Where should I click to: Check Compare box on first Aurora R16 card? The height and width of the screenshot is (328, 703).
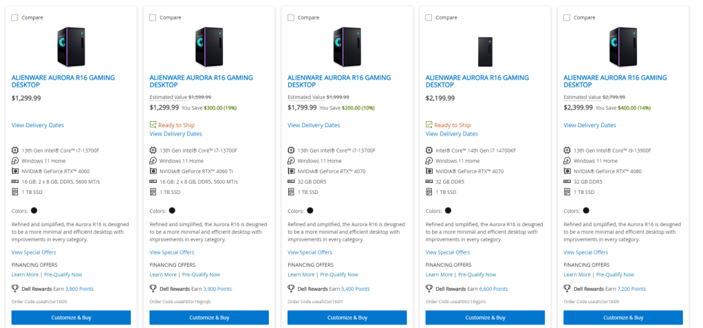tap(15, 17)
